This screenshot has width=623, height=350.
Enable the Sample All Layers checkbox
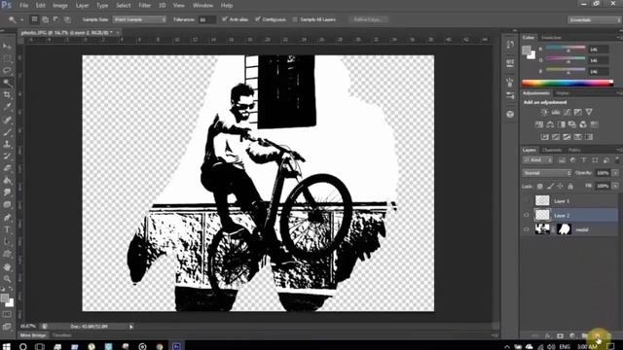click(295, 19)
